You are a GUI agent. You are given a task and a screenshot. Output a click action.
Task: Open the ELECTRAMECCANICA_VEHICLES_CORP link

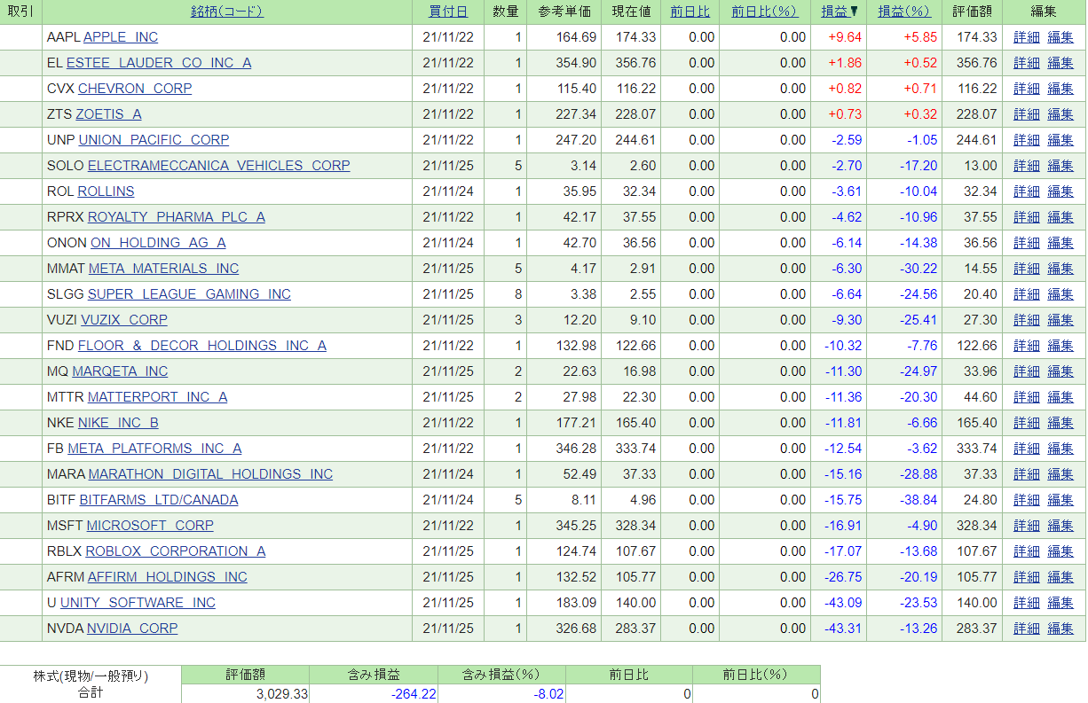tap(219, 166)
